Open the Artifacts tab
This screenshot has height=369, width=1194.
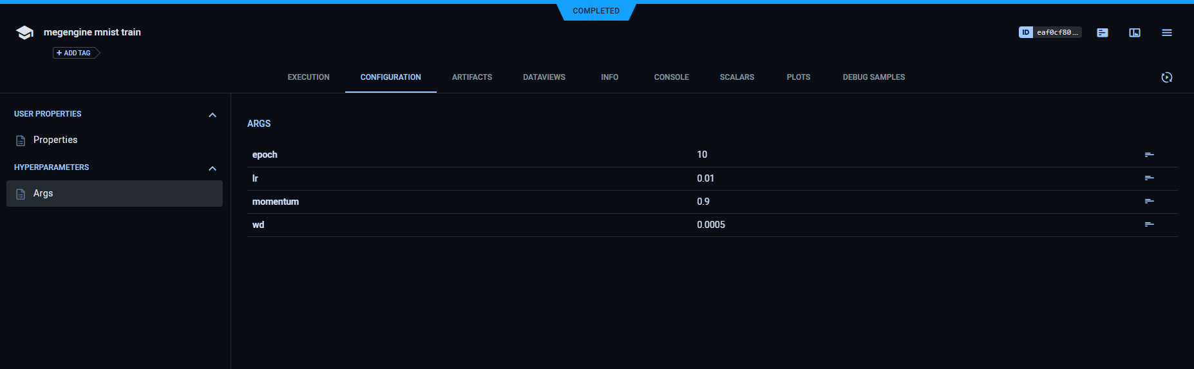[x=471, y=77]
